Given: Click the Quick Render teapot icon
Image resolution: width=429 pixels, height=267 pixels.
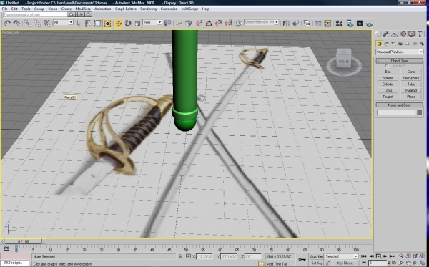Looking at the screenshot, I should [370, 24].
